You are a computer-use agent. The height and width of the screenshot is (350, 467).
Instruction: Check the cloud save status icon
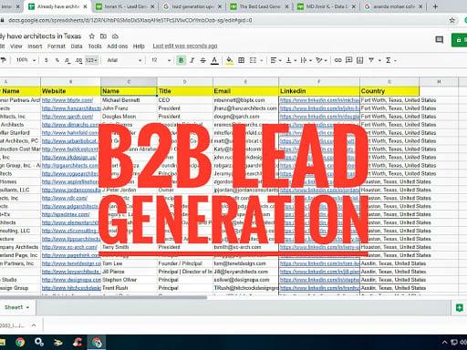115,36
